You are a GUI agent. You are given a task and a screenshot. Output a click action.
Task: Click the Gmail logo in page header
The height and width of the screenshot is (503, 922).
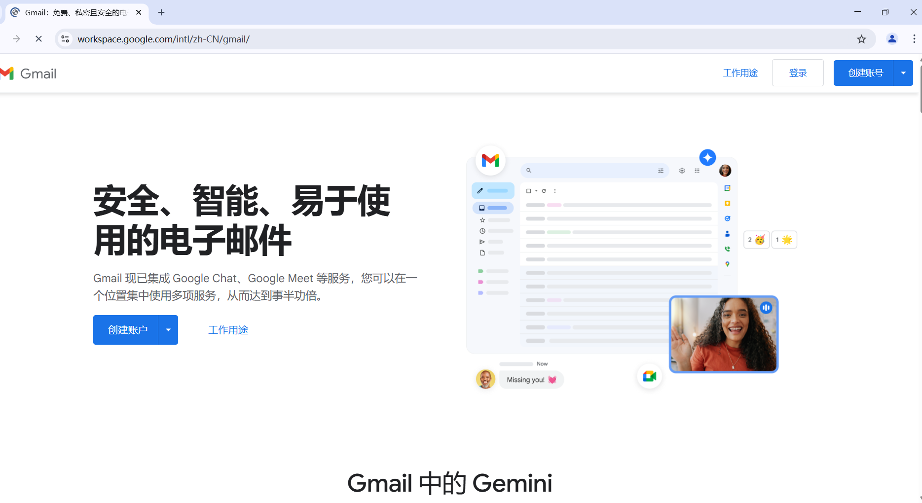click(x=29, y=73)
